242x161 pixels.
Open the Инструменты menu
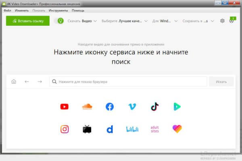tap(58, 10)
